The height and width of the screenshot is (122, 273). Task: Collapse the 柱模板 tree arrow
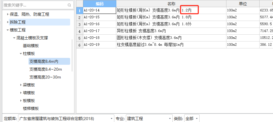tap(21, 54)
